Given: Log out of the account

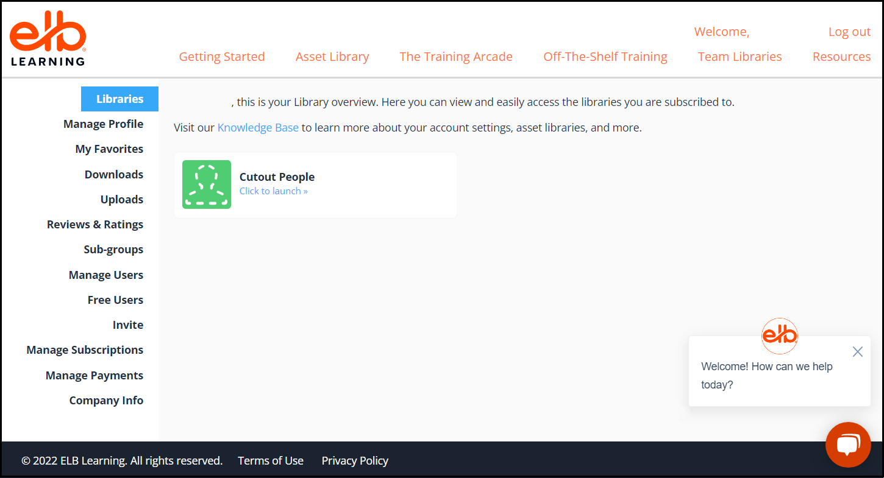Looking at the screenshot, I should [x=849, y=32].
